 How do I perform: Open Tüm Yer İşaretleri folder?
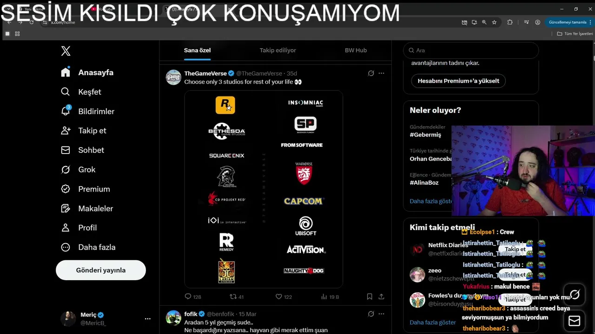pyautogui.click(x=575, y=34)
